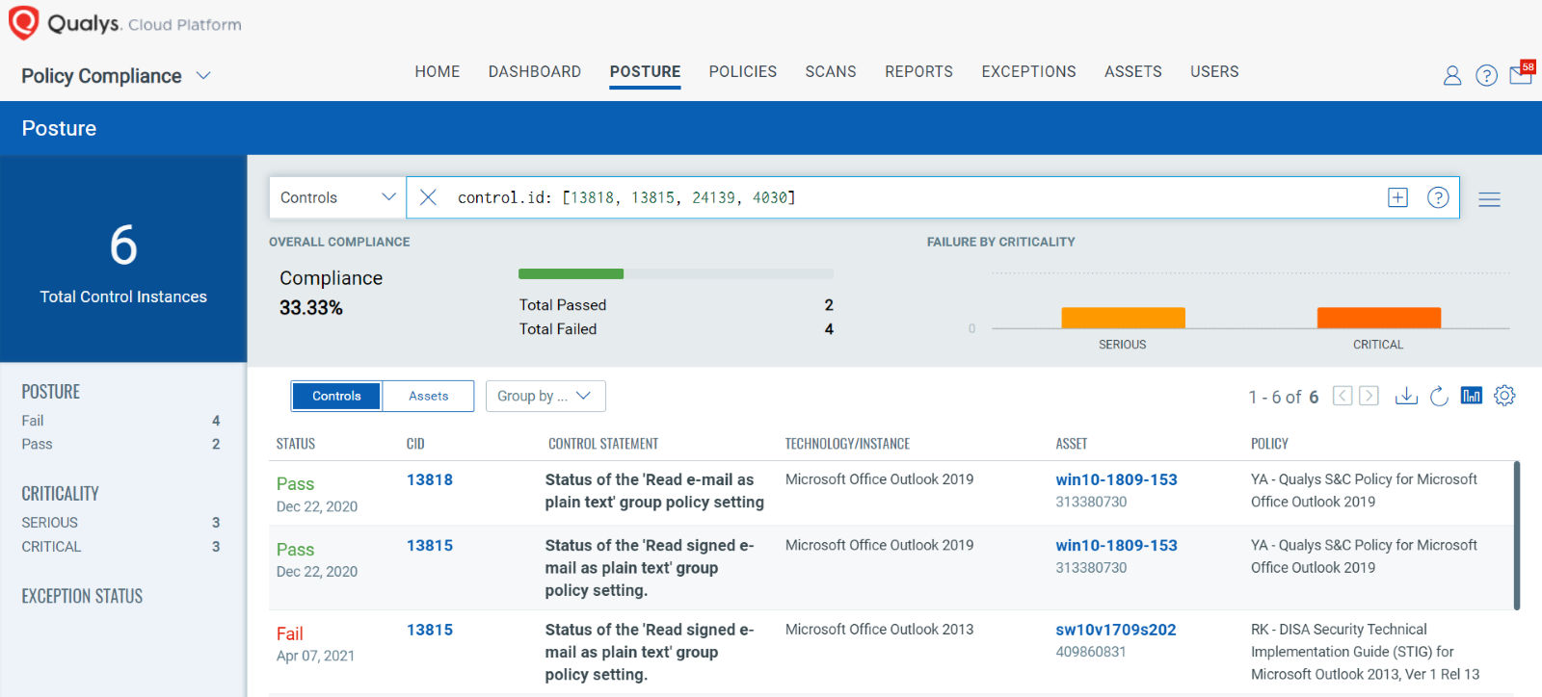The width and height of the screenshot is (1542, 697).
Task: Switch to the Assets view toggle
Action: click(x=428, y=396)
